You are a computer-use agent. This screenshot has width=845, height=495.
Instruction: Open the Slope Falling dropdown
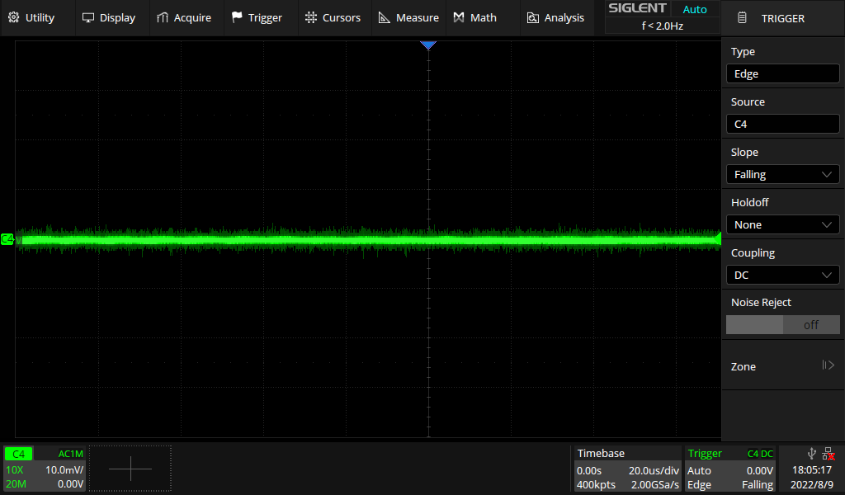click(782, 175)
